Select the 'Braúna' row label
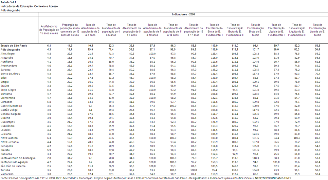 point(5,86)
